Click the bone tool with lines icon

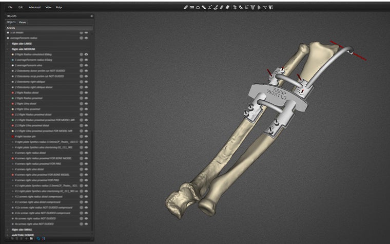point(247,7)
